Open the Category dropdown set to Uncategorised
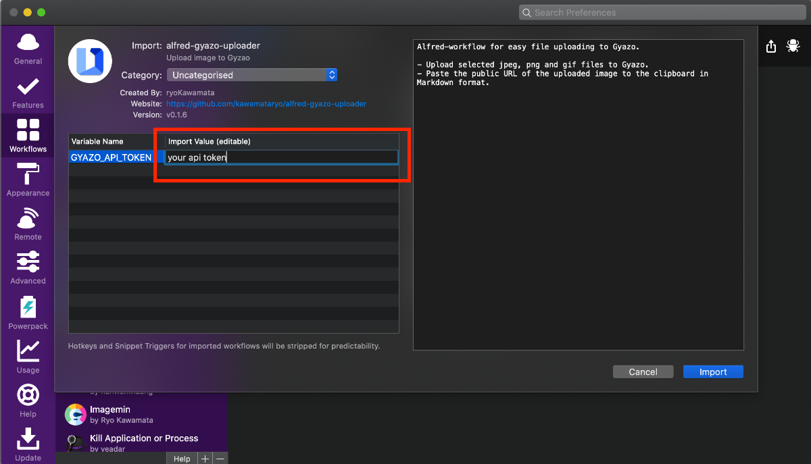811x464 pixels. 252,75
